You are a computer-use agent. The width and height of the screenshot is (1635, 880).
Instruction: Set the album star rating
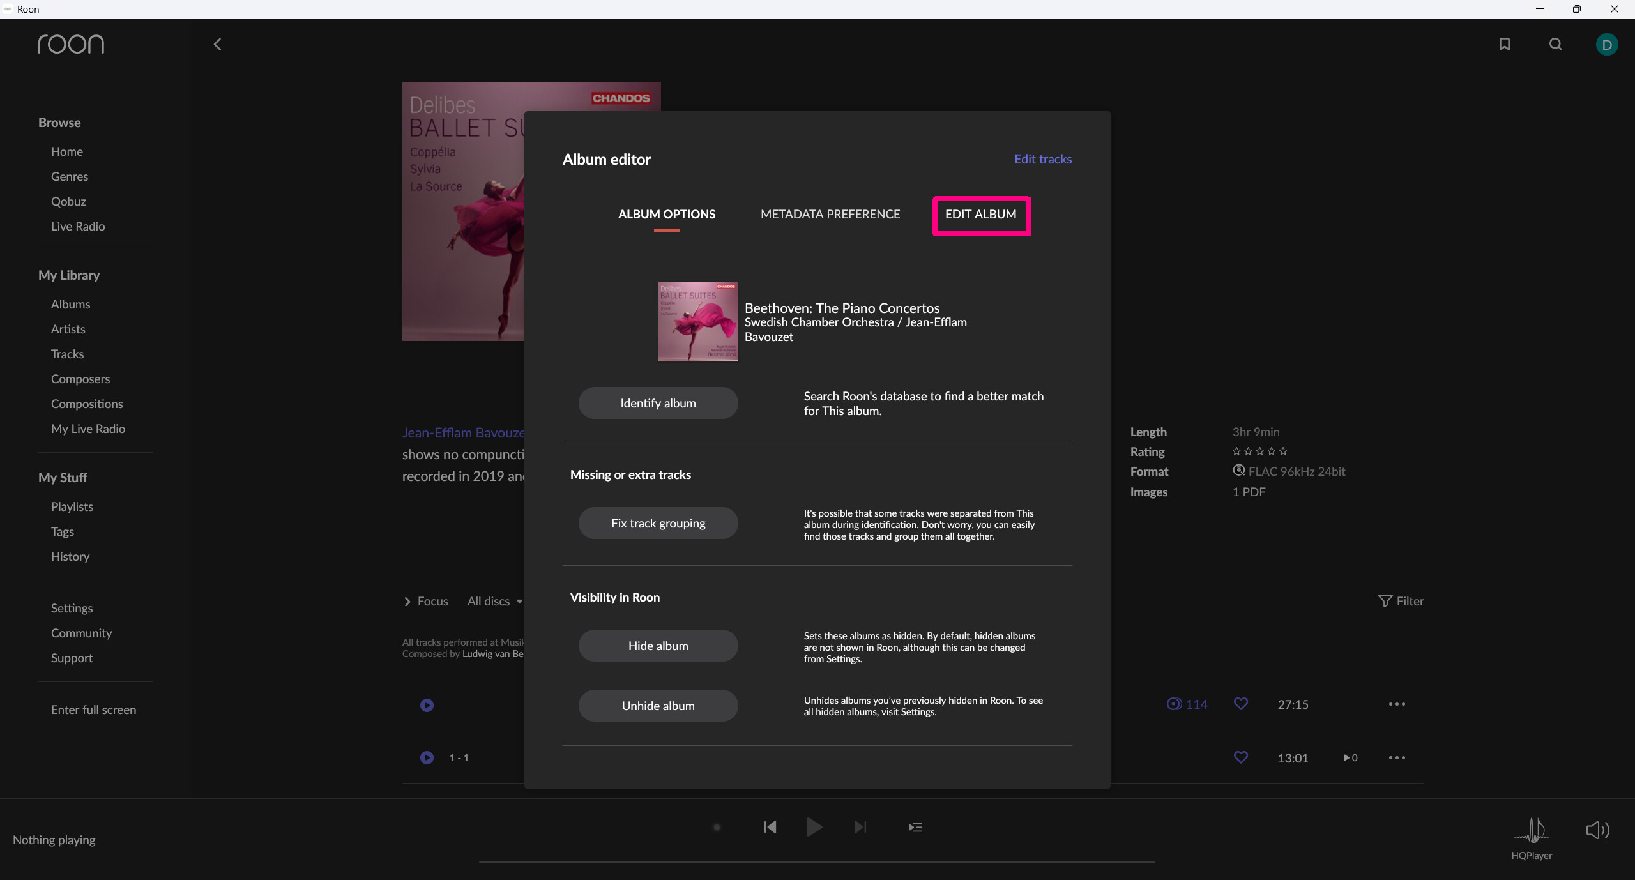pyautogui.click(x=1259, y=451)
